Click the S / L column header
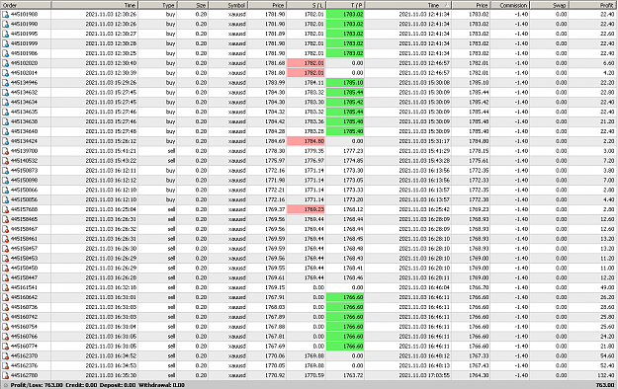 306,5
